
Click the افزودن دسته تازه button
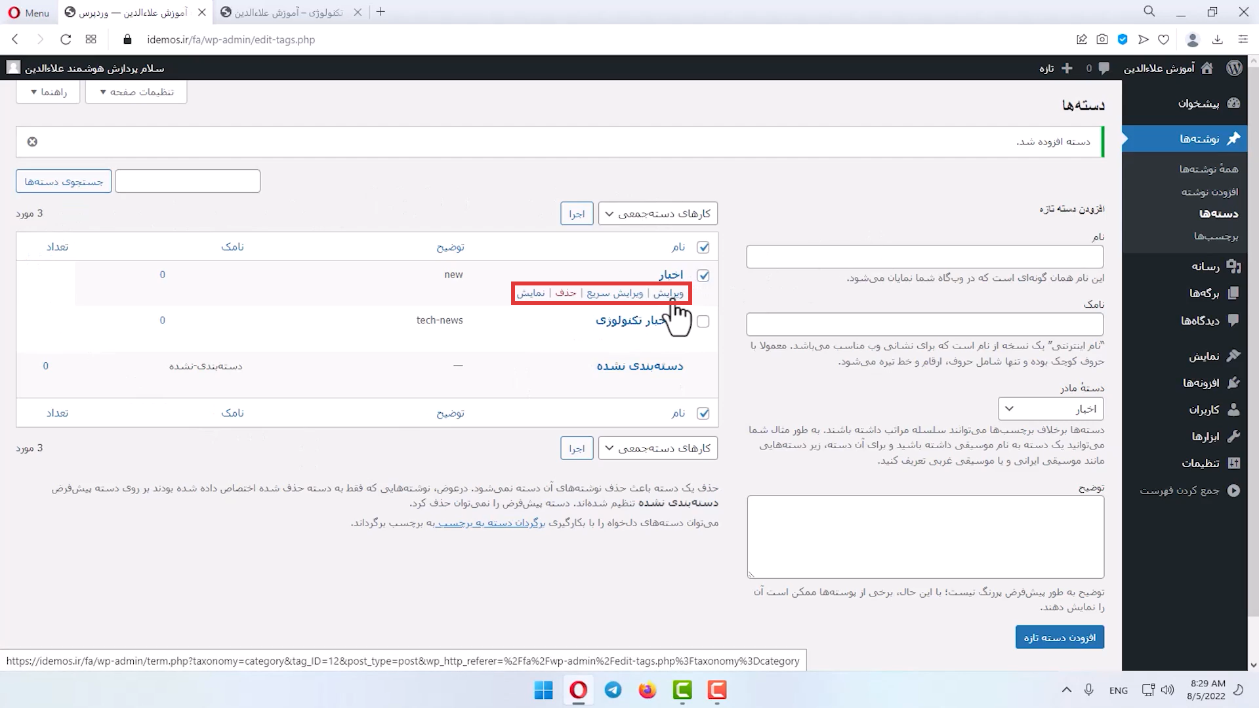[1060, 637]
